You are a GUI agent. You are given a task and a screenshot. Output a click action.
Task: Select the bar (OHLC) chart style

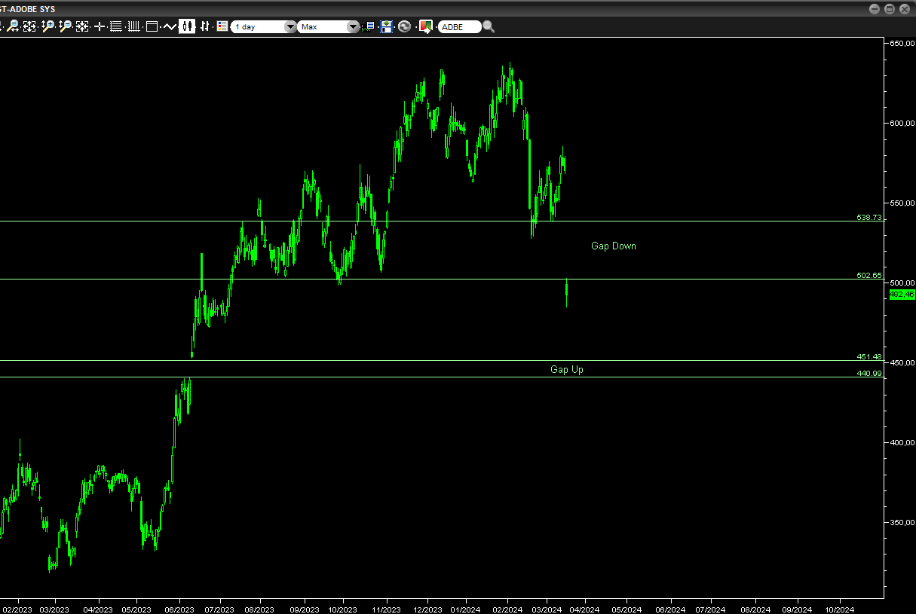[204, 26]
